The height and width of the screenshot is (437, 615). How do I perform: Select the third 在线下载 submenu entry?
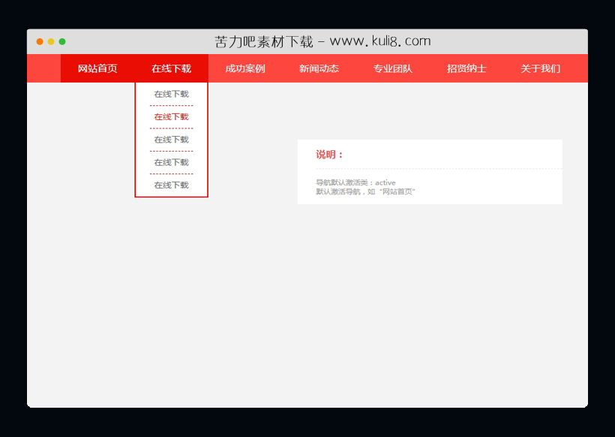(x=171, y=139)
